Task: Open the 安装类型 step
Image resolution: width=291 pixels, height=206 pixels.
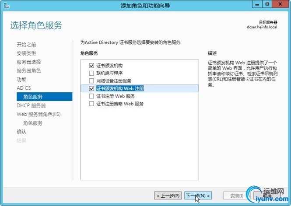Action: pyautogui.click(x=26, y=53)
